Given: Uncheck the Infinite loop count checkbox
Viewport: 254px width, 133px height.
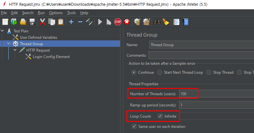Looking at the screenshot, I should [160, 116].
